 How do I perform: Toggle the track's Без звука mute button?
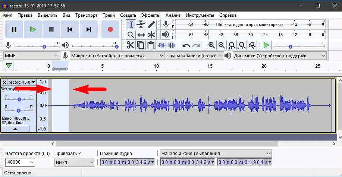[7, 89]
